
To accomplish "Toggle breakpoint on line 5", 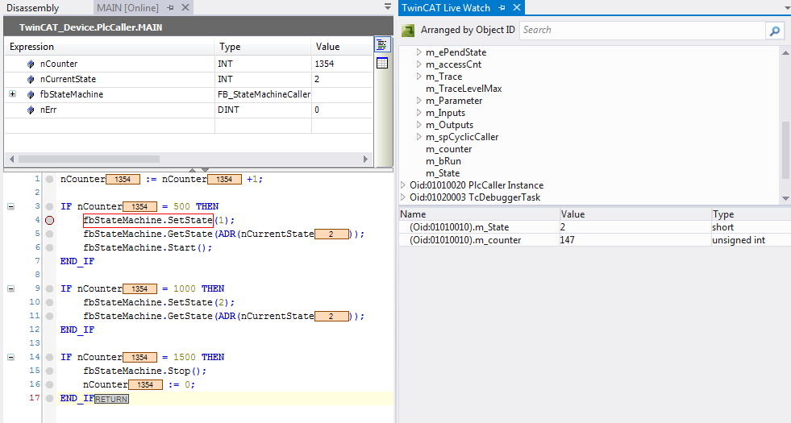I will pos(49,234).
